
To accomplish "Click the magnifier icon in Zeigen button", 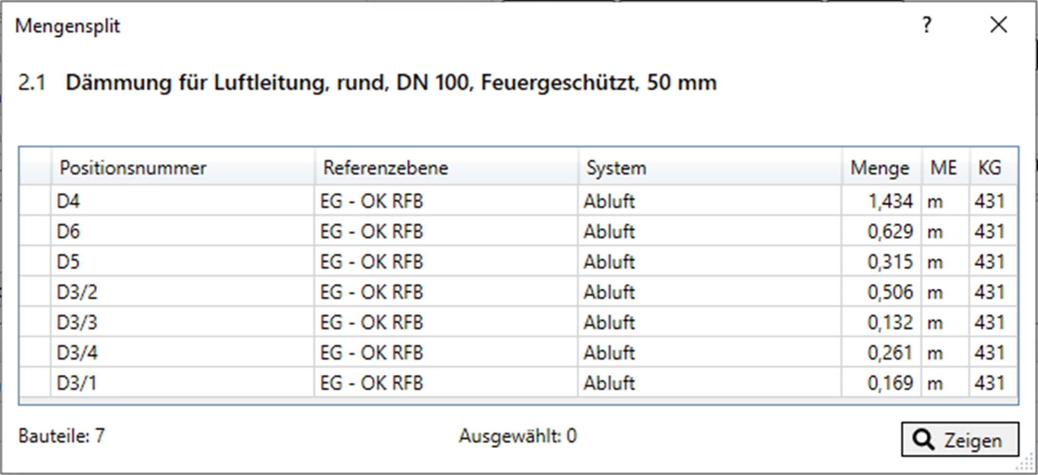I will pyautogui.click(x=923, y=440).
